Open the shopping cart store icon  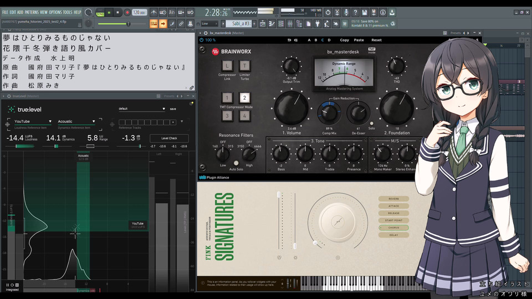click(345, 24)
